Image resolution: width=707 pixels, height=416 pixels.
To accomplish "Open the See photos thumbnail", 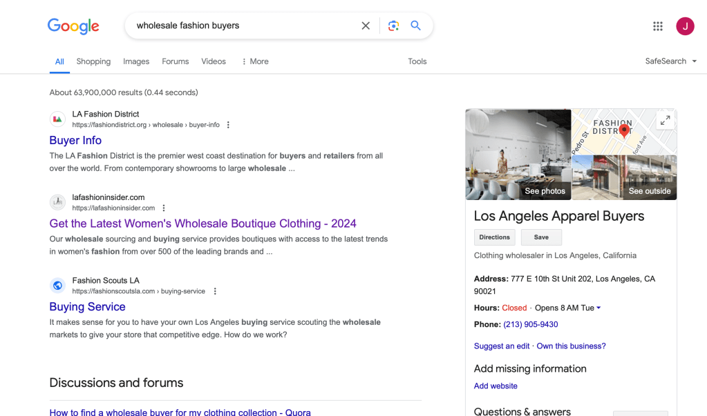I will [518, 155].
